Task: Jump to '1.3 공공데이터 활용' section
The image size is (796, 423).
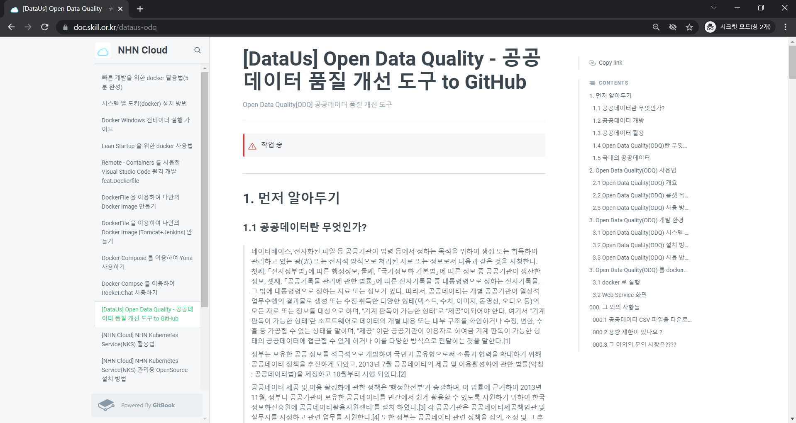Action: pyautogui.click(x=618, y=133)
